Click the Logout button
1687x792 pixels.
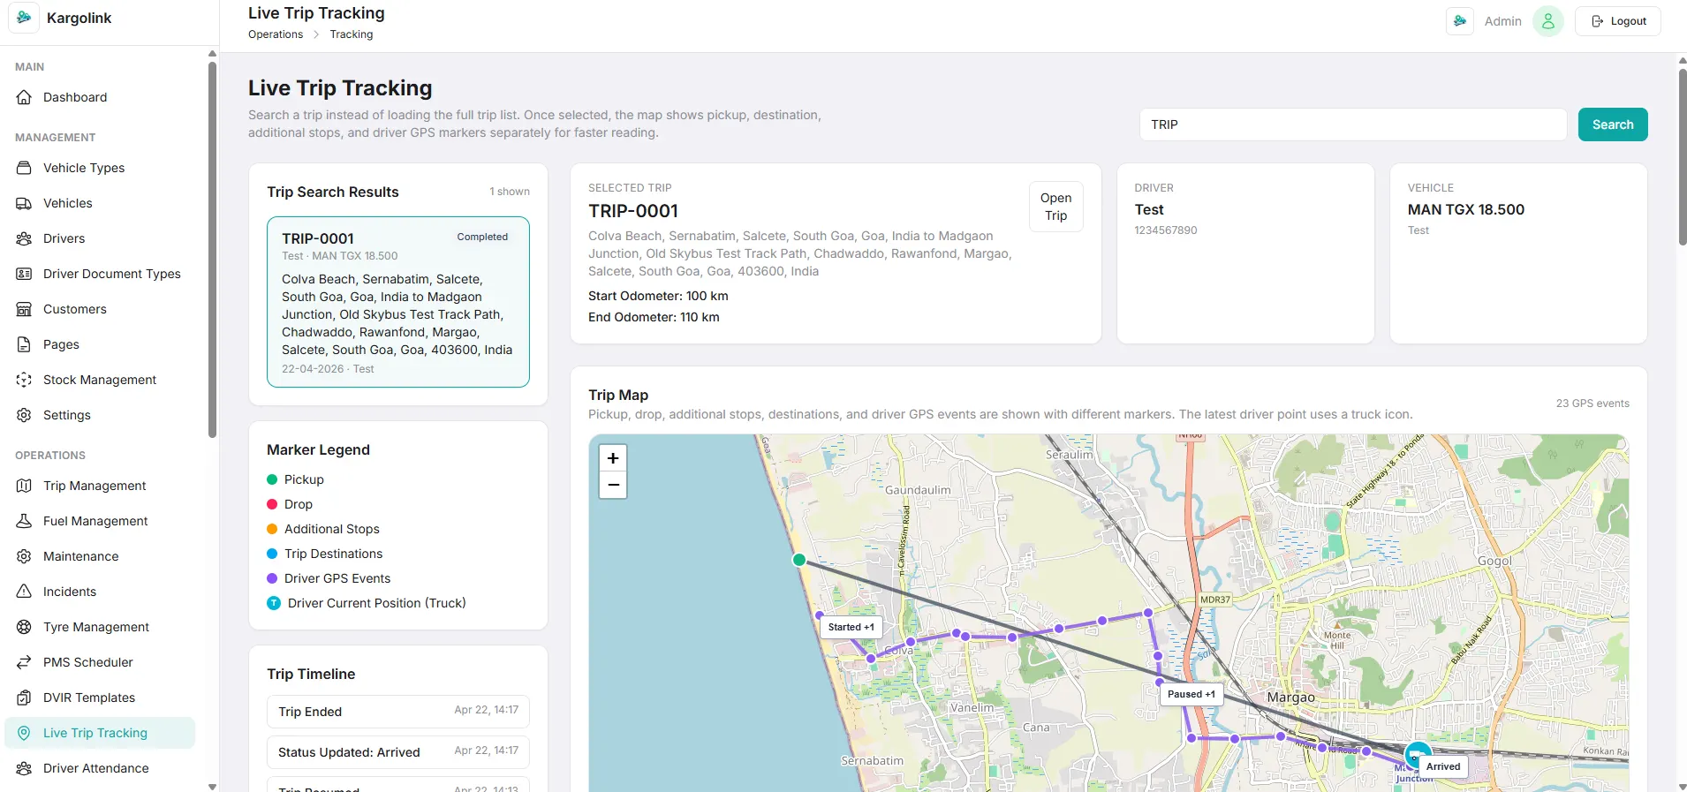1618,21
